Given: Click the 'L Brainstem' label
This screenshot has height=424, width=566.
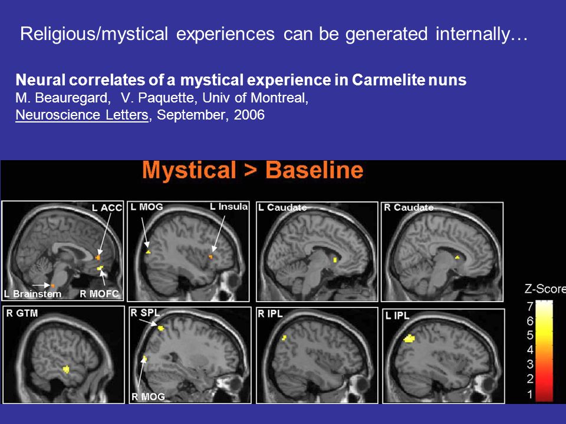Looking at the screenshot, I should (x=32, y=294).
